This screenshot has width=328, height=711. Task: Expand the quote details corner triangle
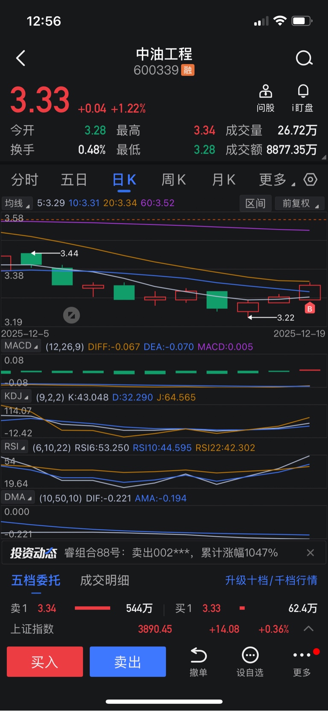324,157
